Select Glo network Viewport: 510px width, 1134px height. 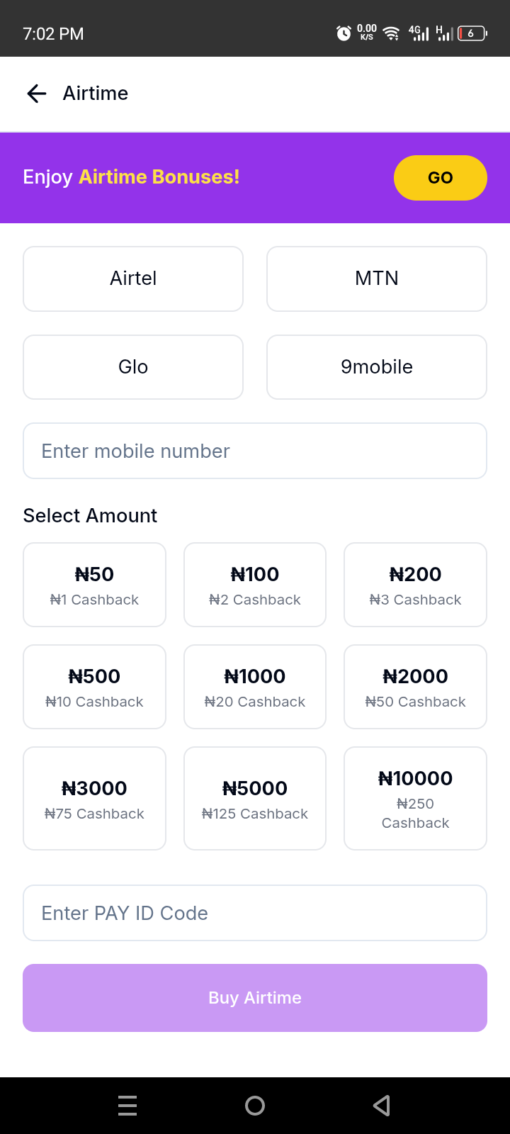[x=133, y=367]
